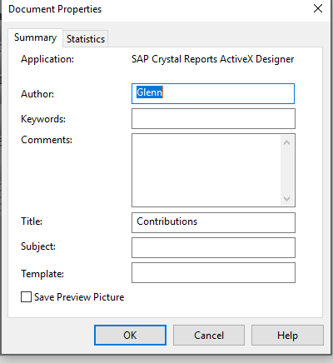The height and width of the screenshot is (363, 333).
Task: Click the Comments scrollbar down arrow
Action: pos(287,198)
